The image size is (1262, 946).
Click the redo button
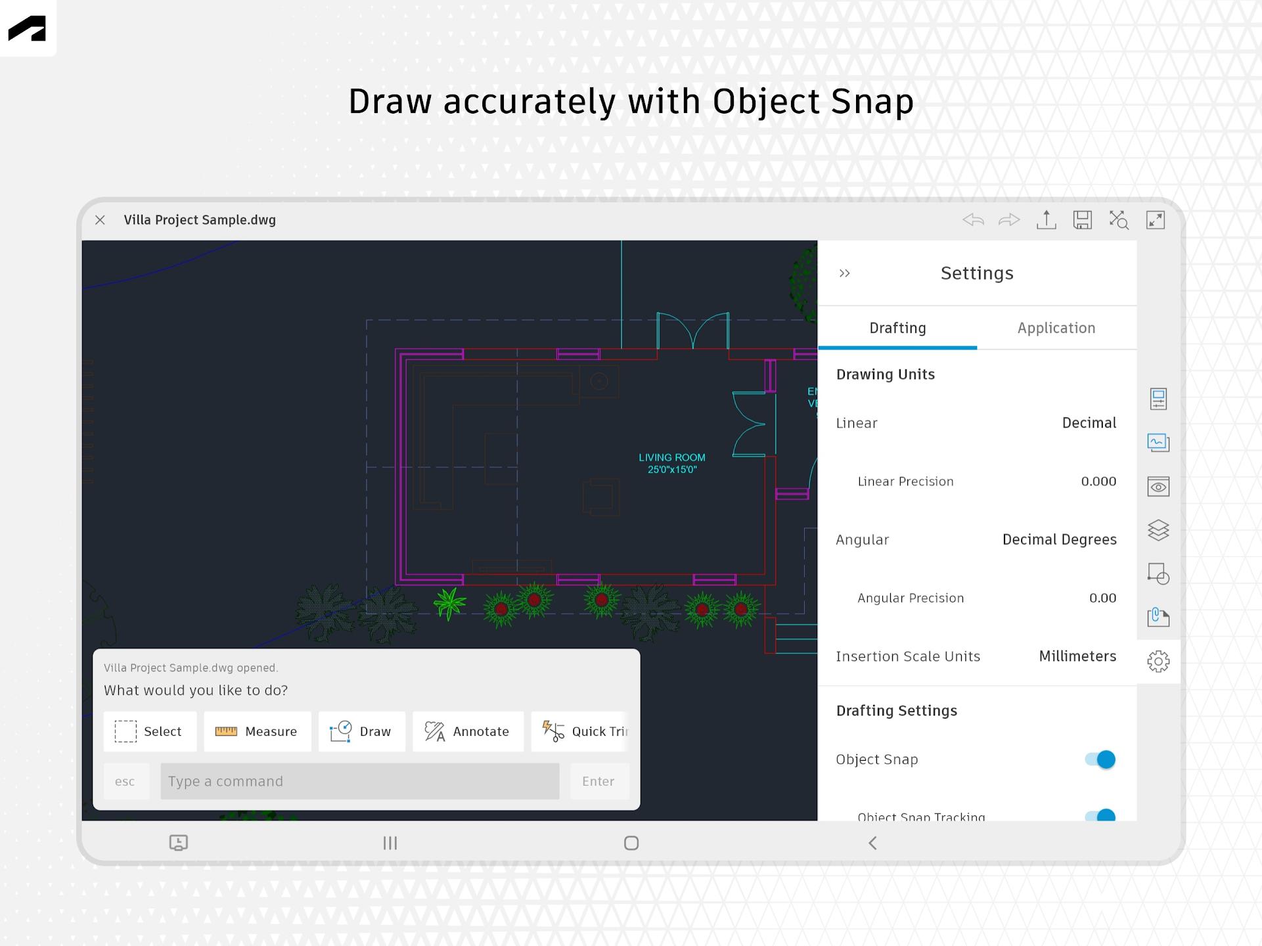[x=1010, y=221]
